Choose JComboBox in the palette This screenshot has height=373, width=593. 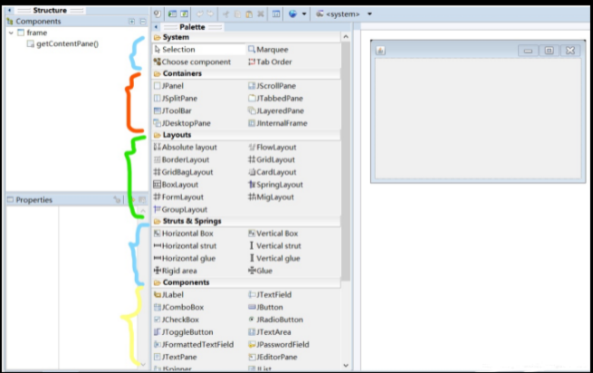pos(179,307)
